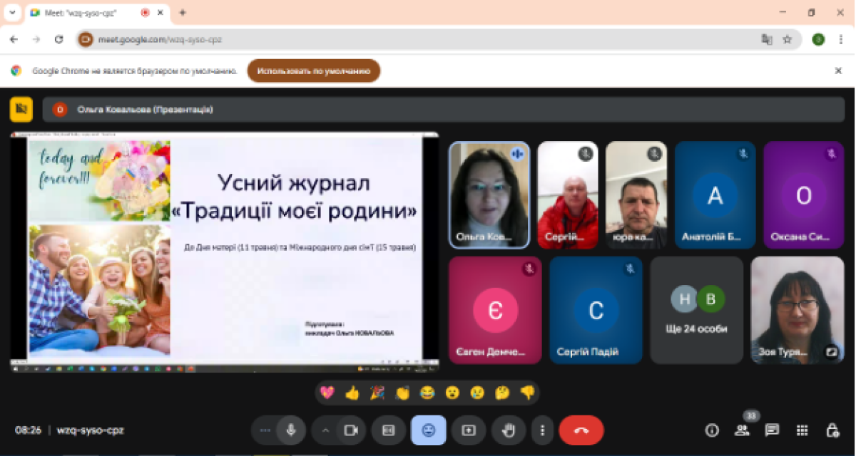Send the thumbs up reaction
856x456 pixels.
coord(352,393)
